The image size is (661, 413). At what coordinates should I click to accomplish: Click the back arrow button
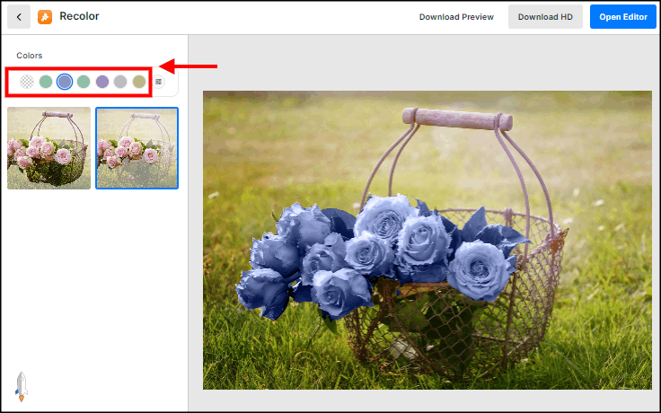click(x=19, y=17)
